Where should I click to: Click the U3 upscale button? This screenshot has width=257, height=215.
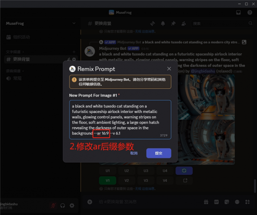[146, 170]
